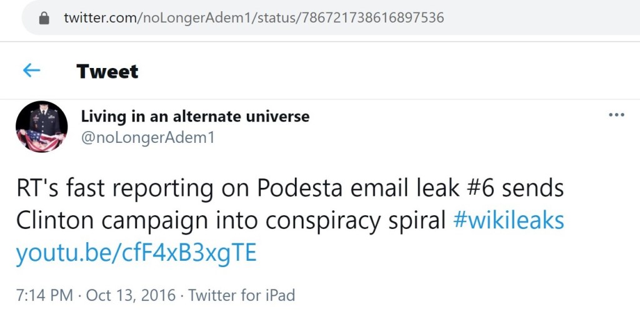Click the "Tweet" page heading
Image resolution: width=640 pixels, height=317 pixels.
coord(107,71)
